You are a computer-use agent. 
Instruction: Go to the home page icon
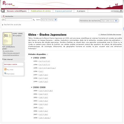point(3,11)
